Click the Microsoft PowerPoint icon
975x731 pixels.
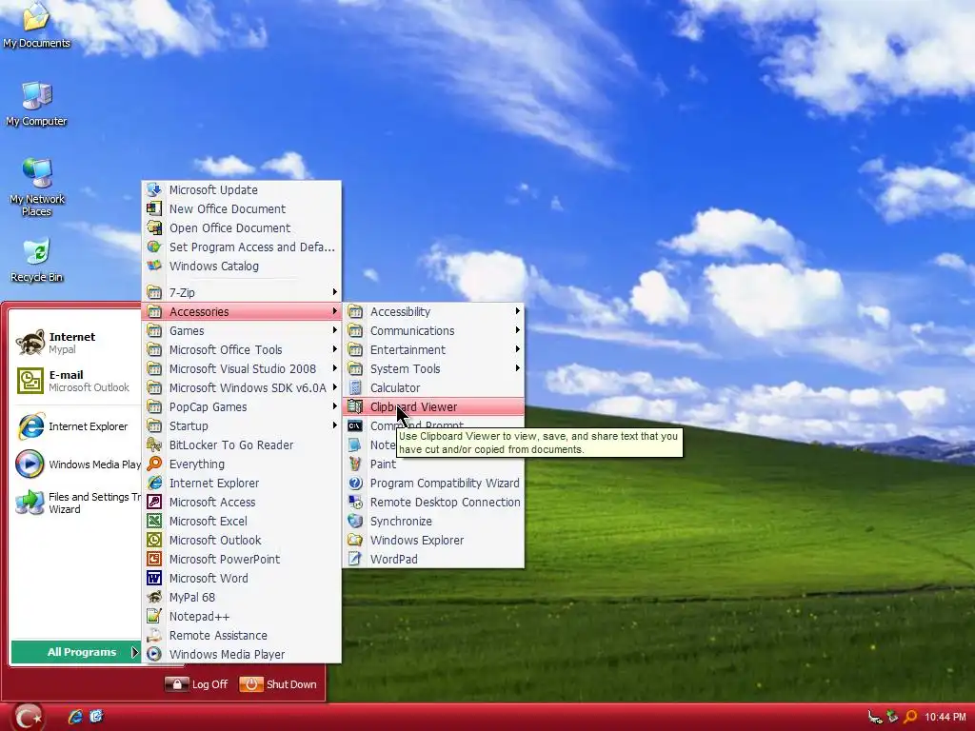pyautogui.click(x=154, y=560)
